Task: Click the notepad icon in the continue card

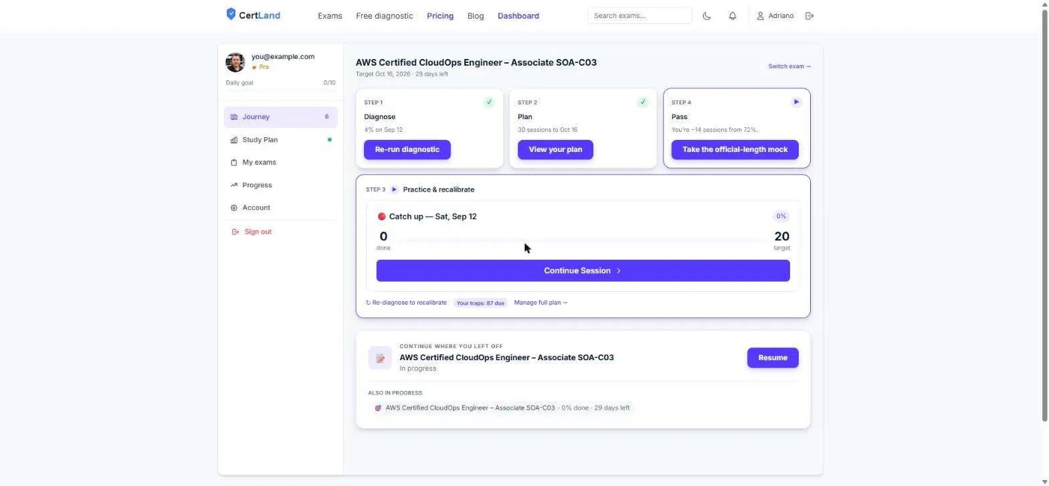Action: pos(380,358)
